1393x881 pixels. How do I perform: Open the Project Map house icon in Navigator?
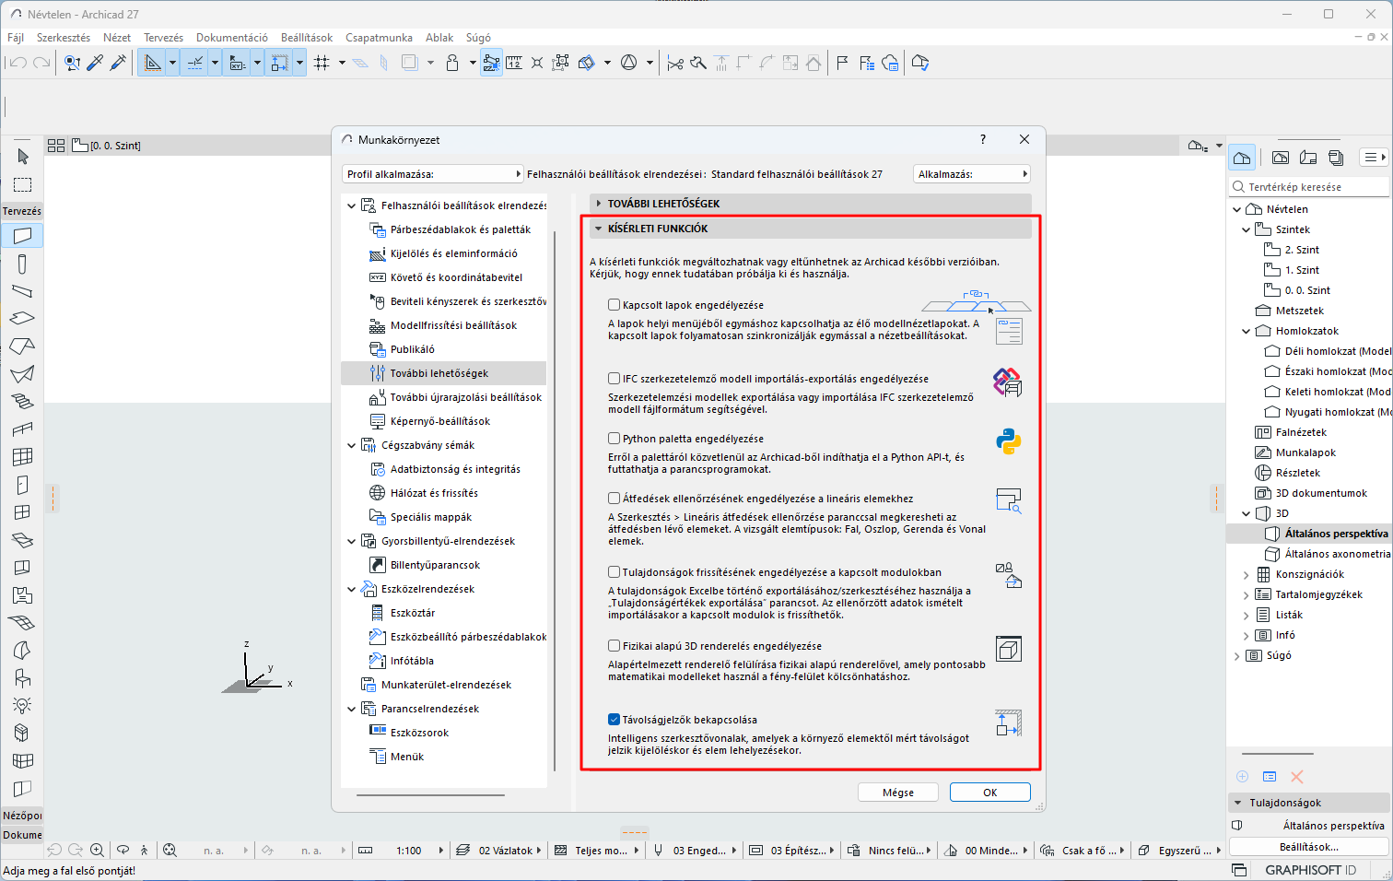pyautogui.click(x=1242, y=158)
